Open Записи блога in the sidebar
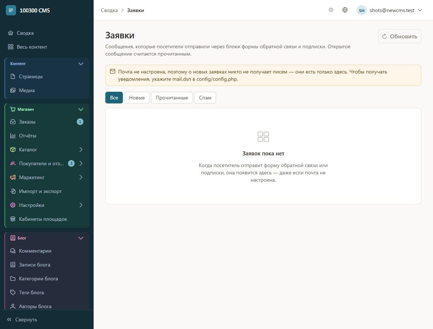433x329 pixels. [x=47, y=265]
